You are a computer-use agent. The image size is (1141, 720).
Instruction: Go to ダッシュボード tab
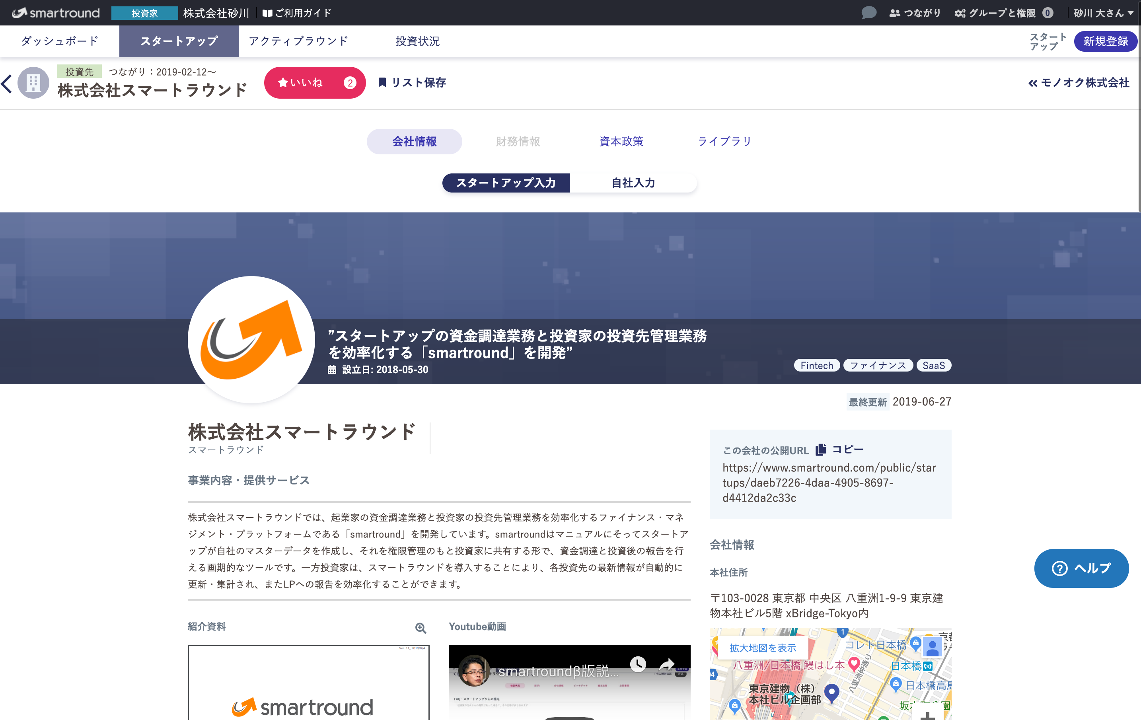coord(60,41)
